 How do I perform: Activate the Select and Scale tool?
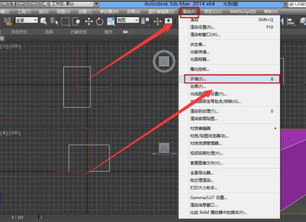click(111, 21)
